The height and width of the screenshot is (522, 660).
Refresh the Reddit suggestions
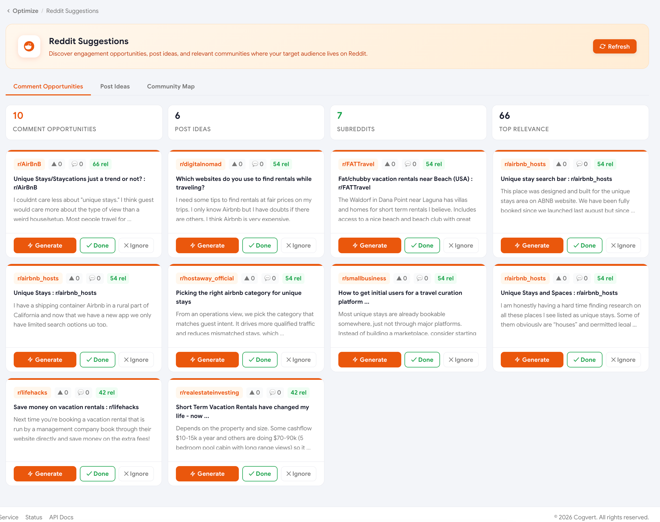pos(615,47)
